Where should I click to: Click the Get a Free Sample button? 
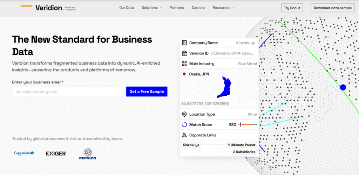147,92
